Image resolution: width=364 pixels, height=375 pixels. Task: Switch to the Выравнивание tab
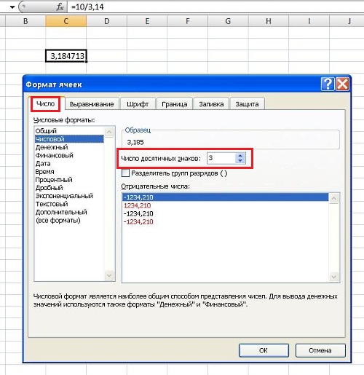coord(92,104)
